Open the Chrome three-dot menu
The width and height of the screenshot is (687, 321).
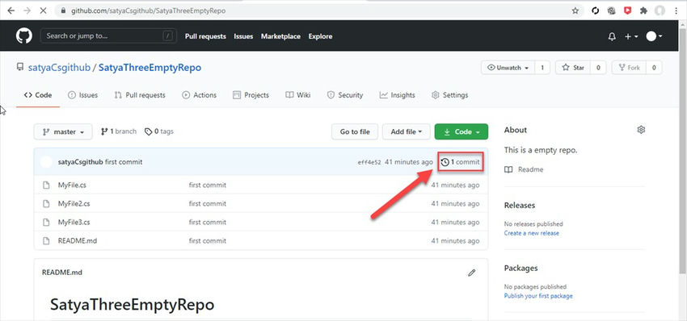(x=676, y=11)
